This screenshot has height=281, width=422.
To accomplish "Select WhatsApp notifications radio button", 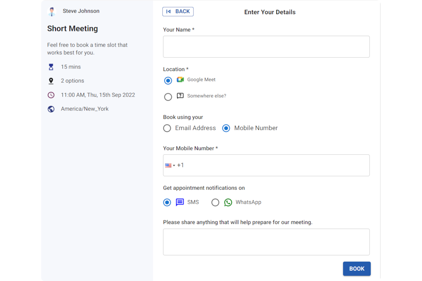I will (x=215, y=202).
